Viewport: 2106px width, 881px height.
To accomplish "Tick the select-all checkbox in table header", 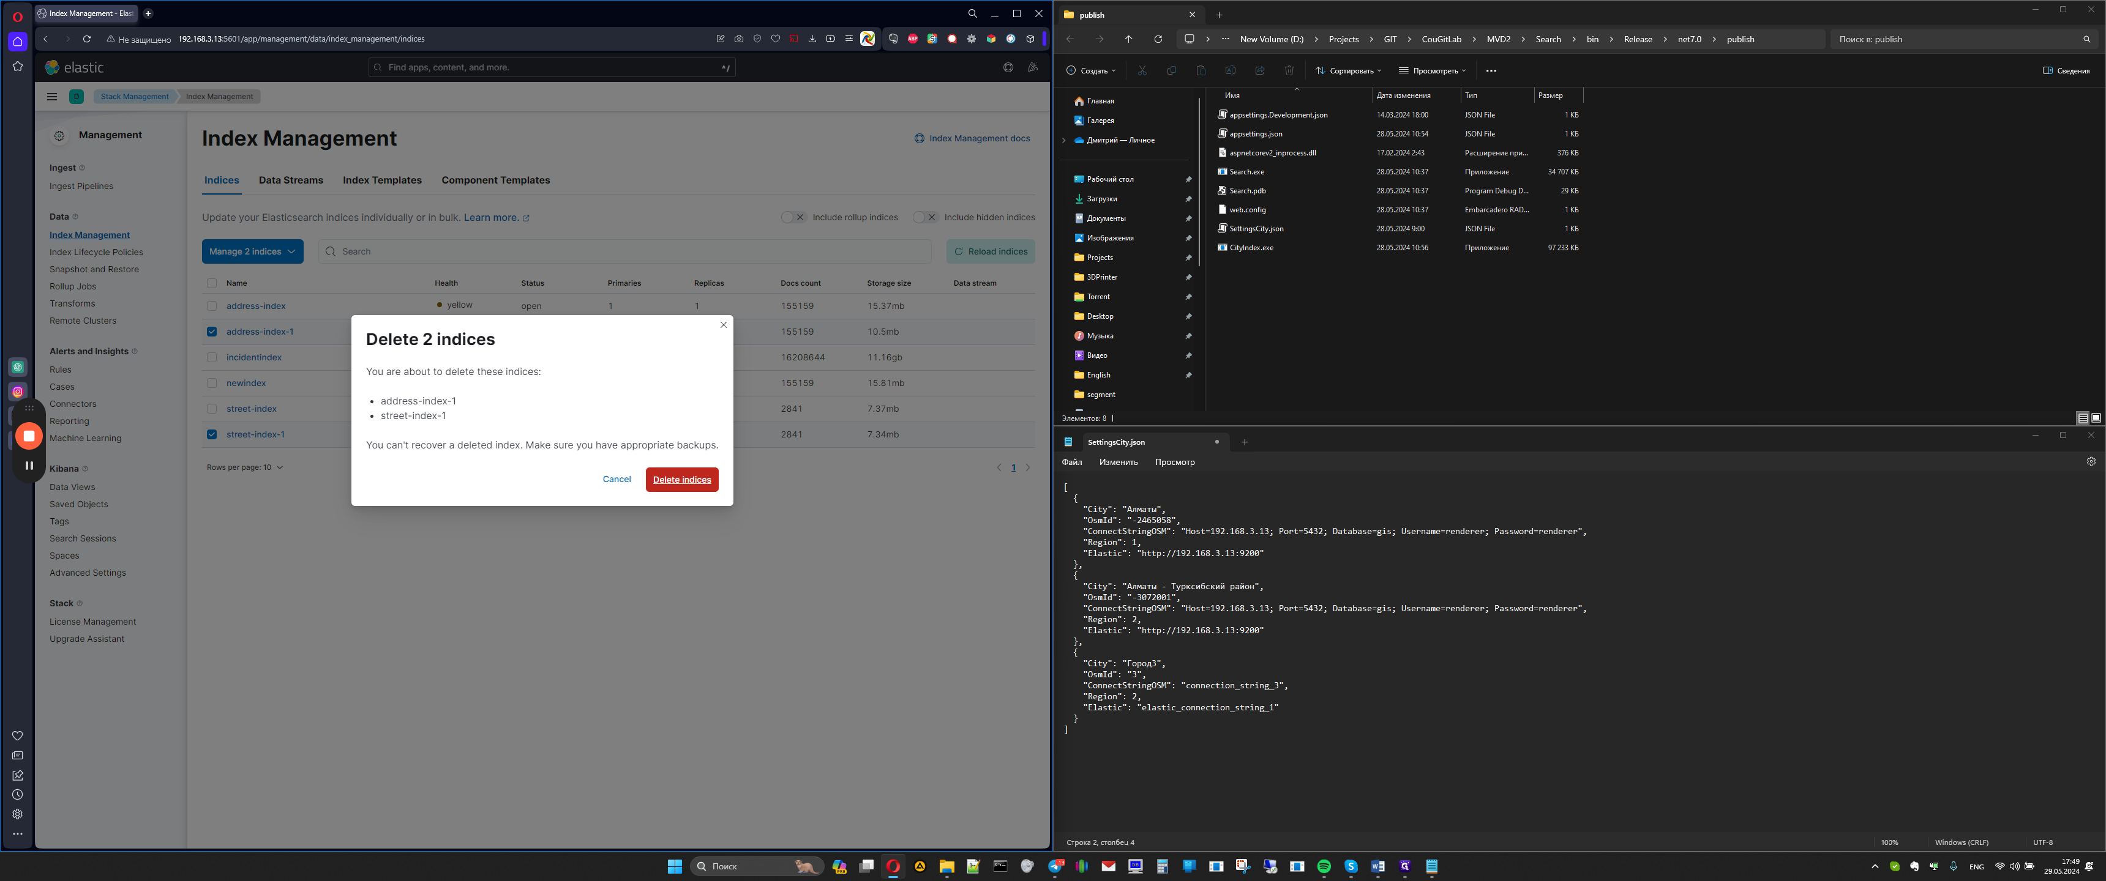I will (x=212, y=284).
